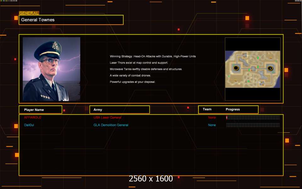302x189 pixels.
Task: Select player Dall0ul
Action: pos(29,125)
